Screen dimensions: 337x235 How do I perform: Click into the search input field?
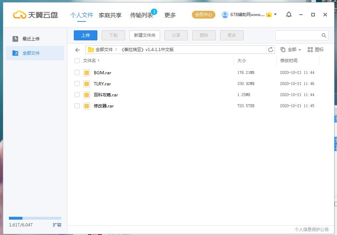point(298,35)
